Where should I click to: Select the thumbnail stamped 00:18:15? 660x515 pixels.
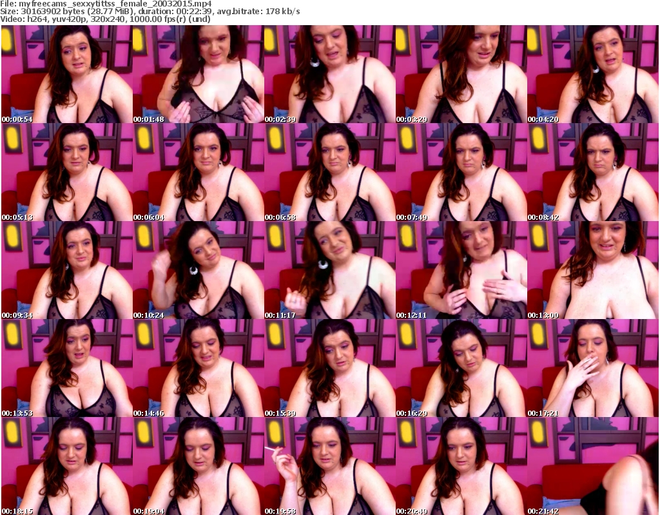pos(66,466)
